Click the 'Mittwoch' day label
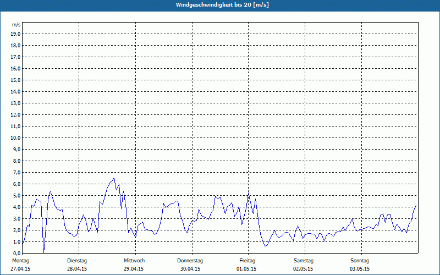This screenshot has height=275, width=440. coord(134,261)
